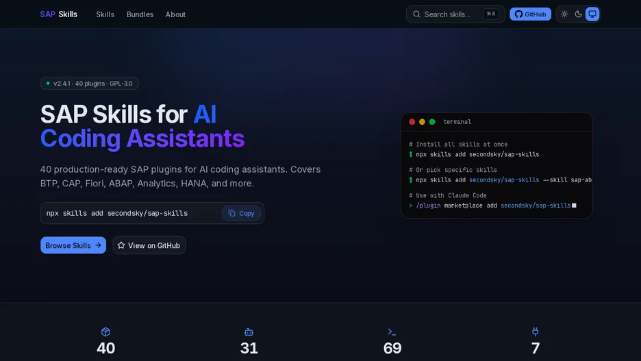Click the yellow terminal window dot
The image size is (641, 361).
pos(422,122)
